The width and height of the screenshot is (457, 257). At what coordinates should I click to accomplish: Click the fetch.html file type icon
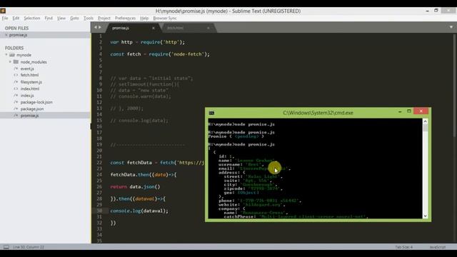coord(16,75)
